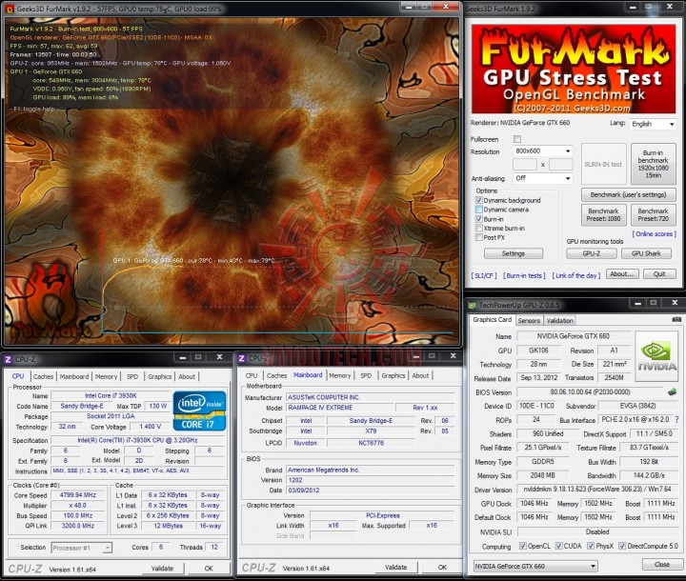Click the Intel Core i7 3930K name value
This screenshot has height=581, width=686.
tap(111, 395)
